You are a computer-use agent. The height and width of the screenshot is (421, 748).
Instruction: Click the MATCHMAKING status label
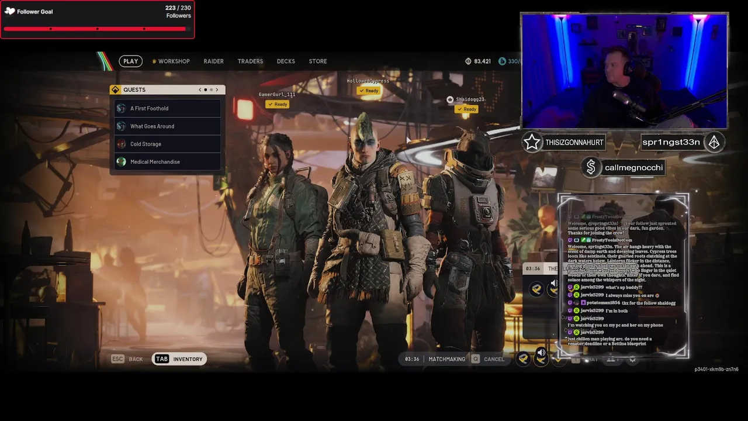click(447, 359)
